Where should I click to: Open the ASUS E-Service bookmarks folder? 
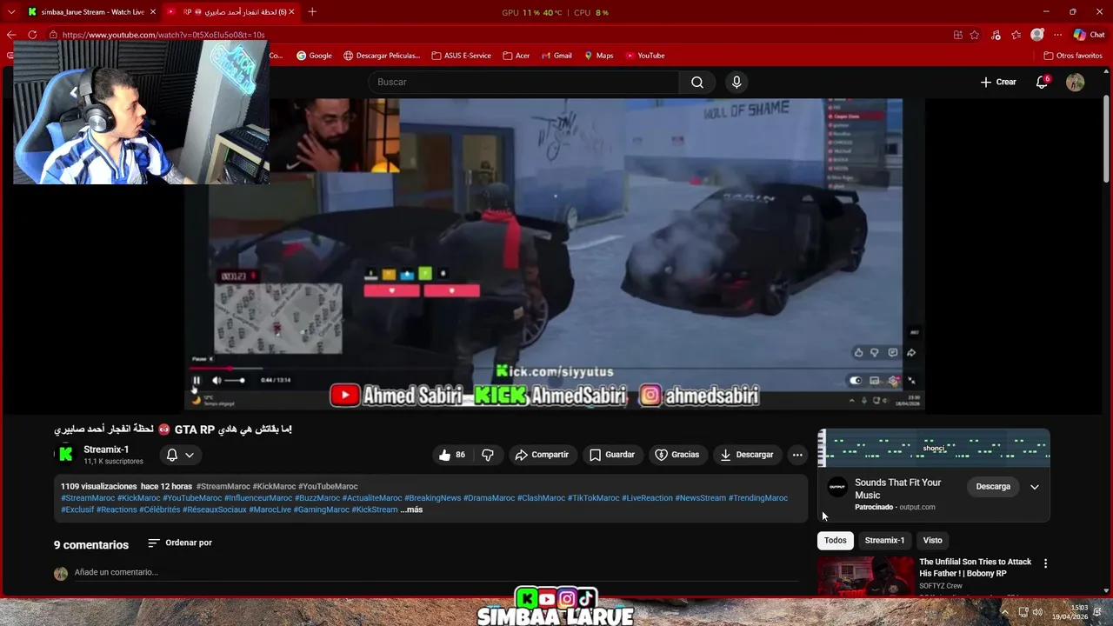click(x=461, y=56)
